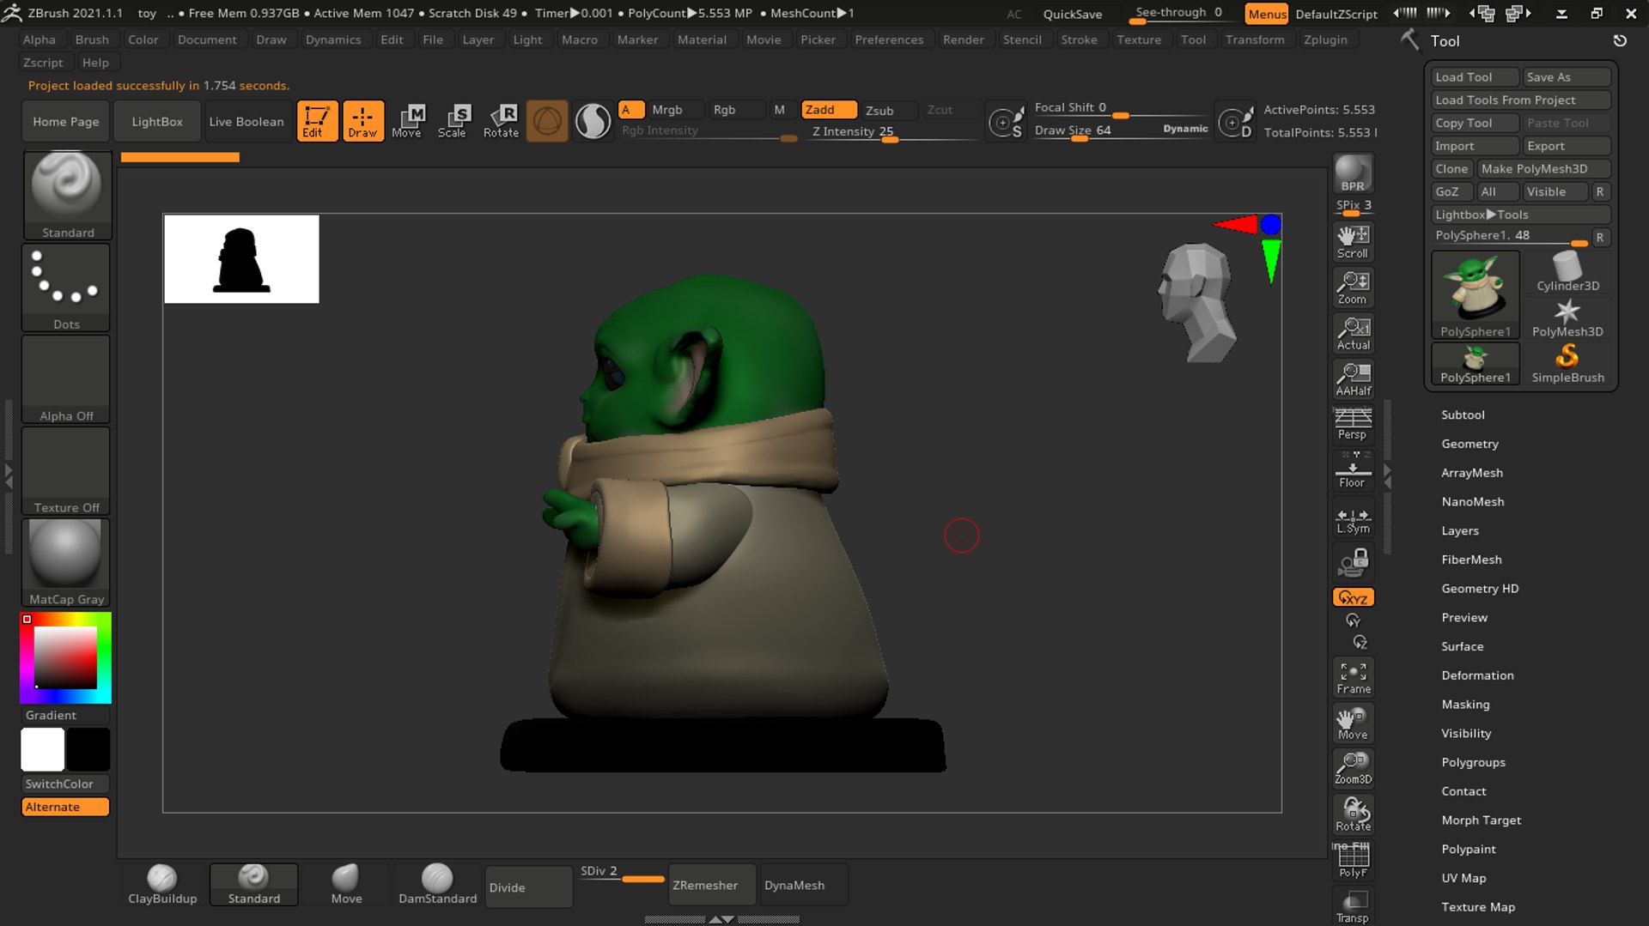The height and width of the screenshot is (926, 1649).
Task: Expand the Deformation section
Action: click(x=1477, y=675)
